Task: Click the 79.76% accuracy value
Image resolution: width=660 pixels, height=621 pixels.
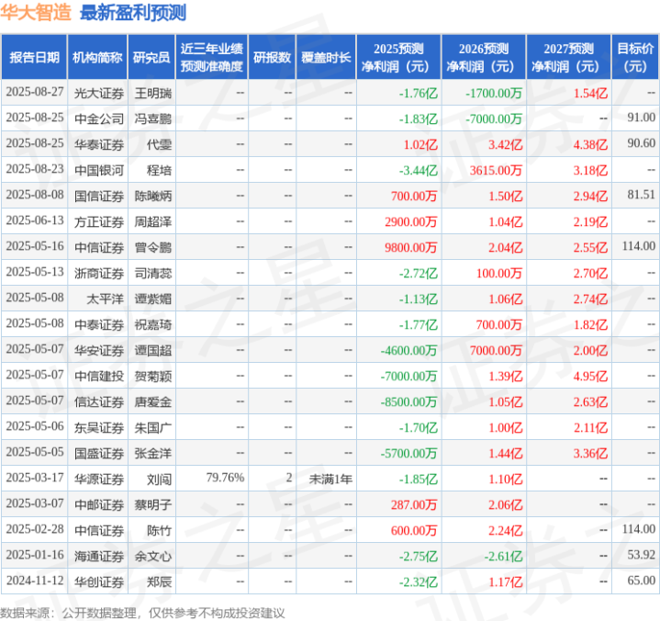Action: click(225, 478)
